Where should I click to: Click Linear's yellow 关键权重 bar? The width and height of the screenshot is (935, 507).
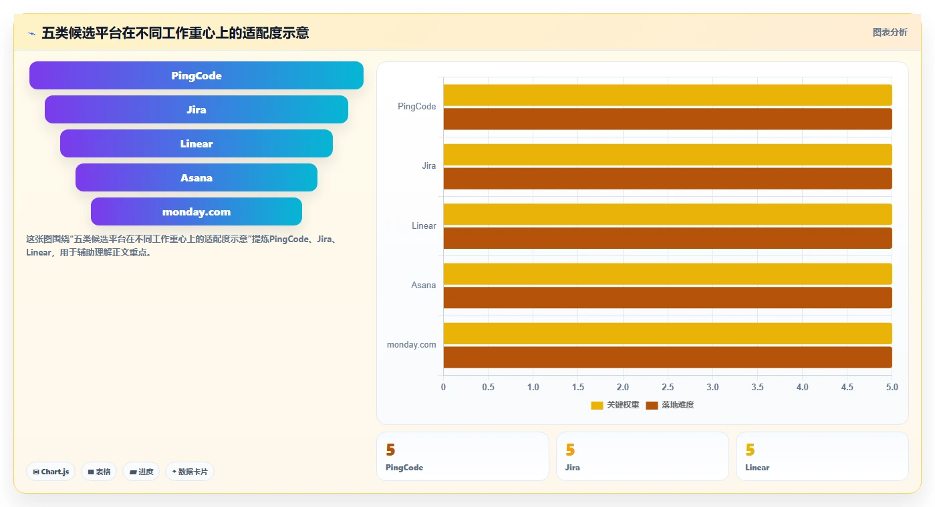coord(668,214)
